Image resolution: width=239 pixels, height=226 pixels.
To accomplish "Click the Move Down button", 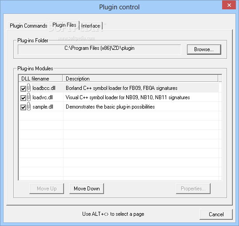I will pos(87,189).
